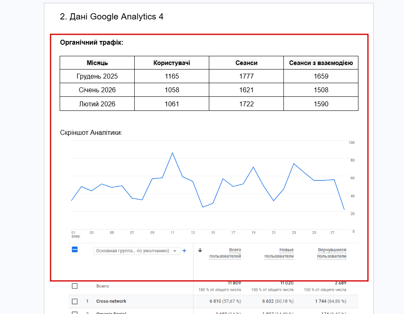Click the engaged sessions value 1508

pyautogui.click(x=321, y=90)
